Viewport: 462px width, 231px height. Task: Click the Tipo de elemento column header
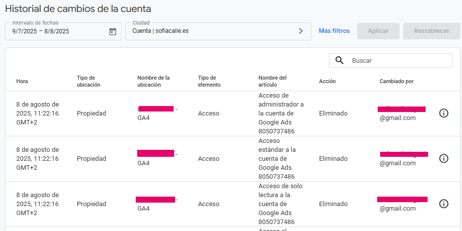[209, 81]
